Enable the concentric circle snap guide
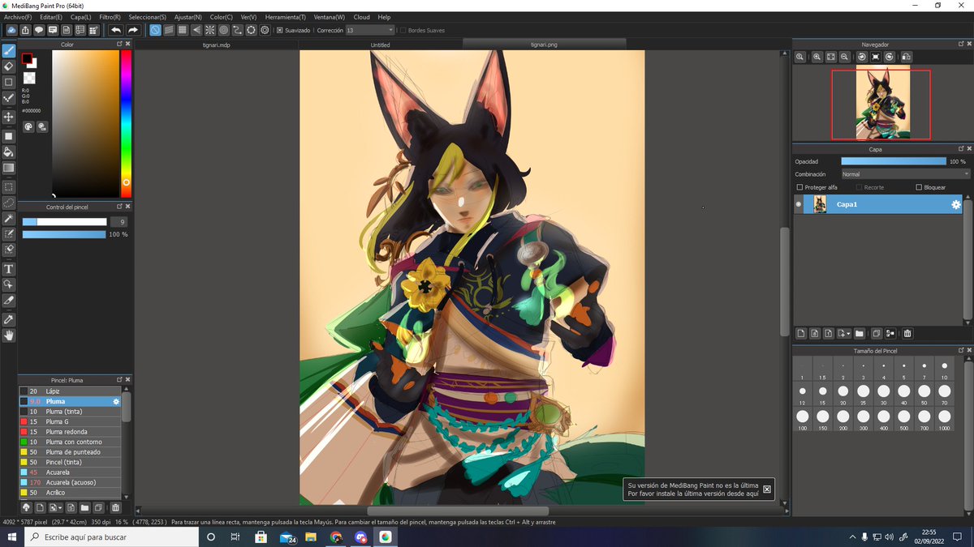Screen dimensions: 974x547 224,30
